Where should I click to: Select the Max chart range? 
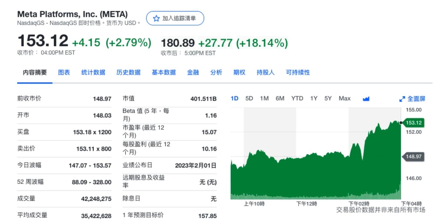tap(344, 98)
